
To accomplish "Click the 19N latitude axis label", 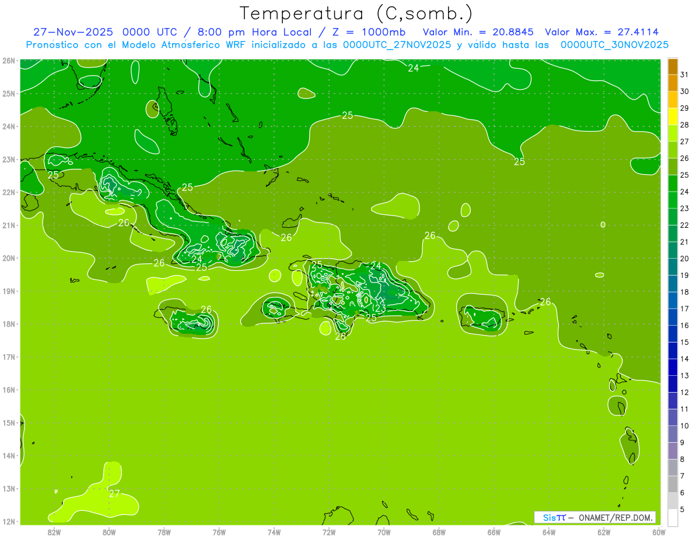I will point(8,291).
